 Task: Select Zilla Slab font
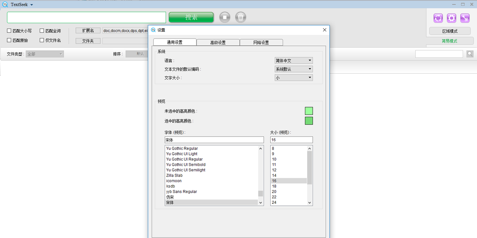(211, 175)
